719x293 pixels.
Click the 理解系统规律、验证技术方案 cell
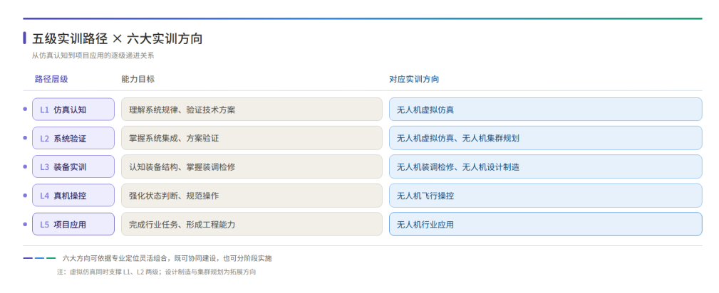coord(252,110)
